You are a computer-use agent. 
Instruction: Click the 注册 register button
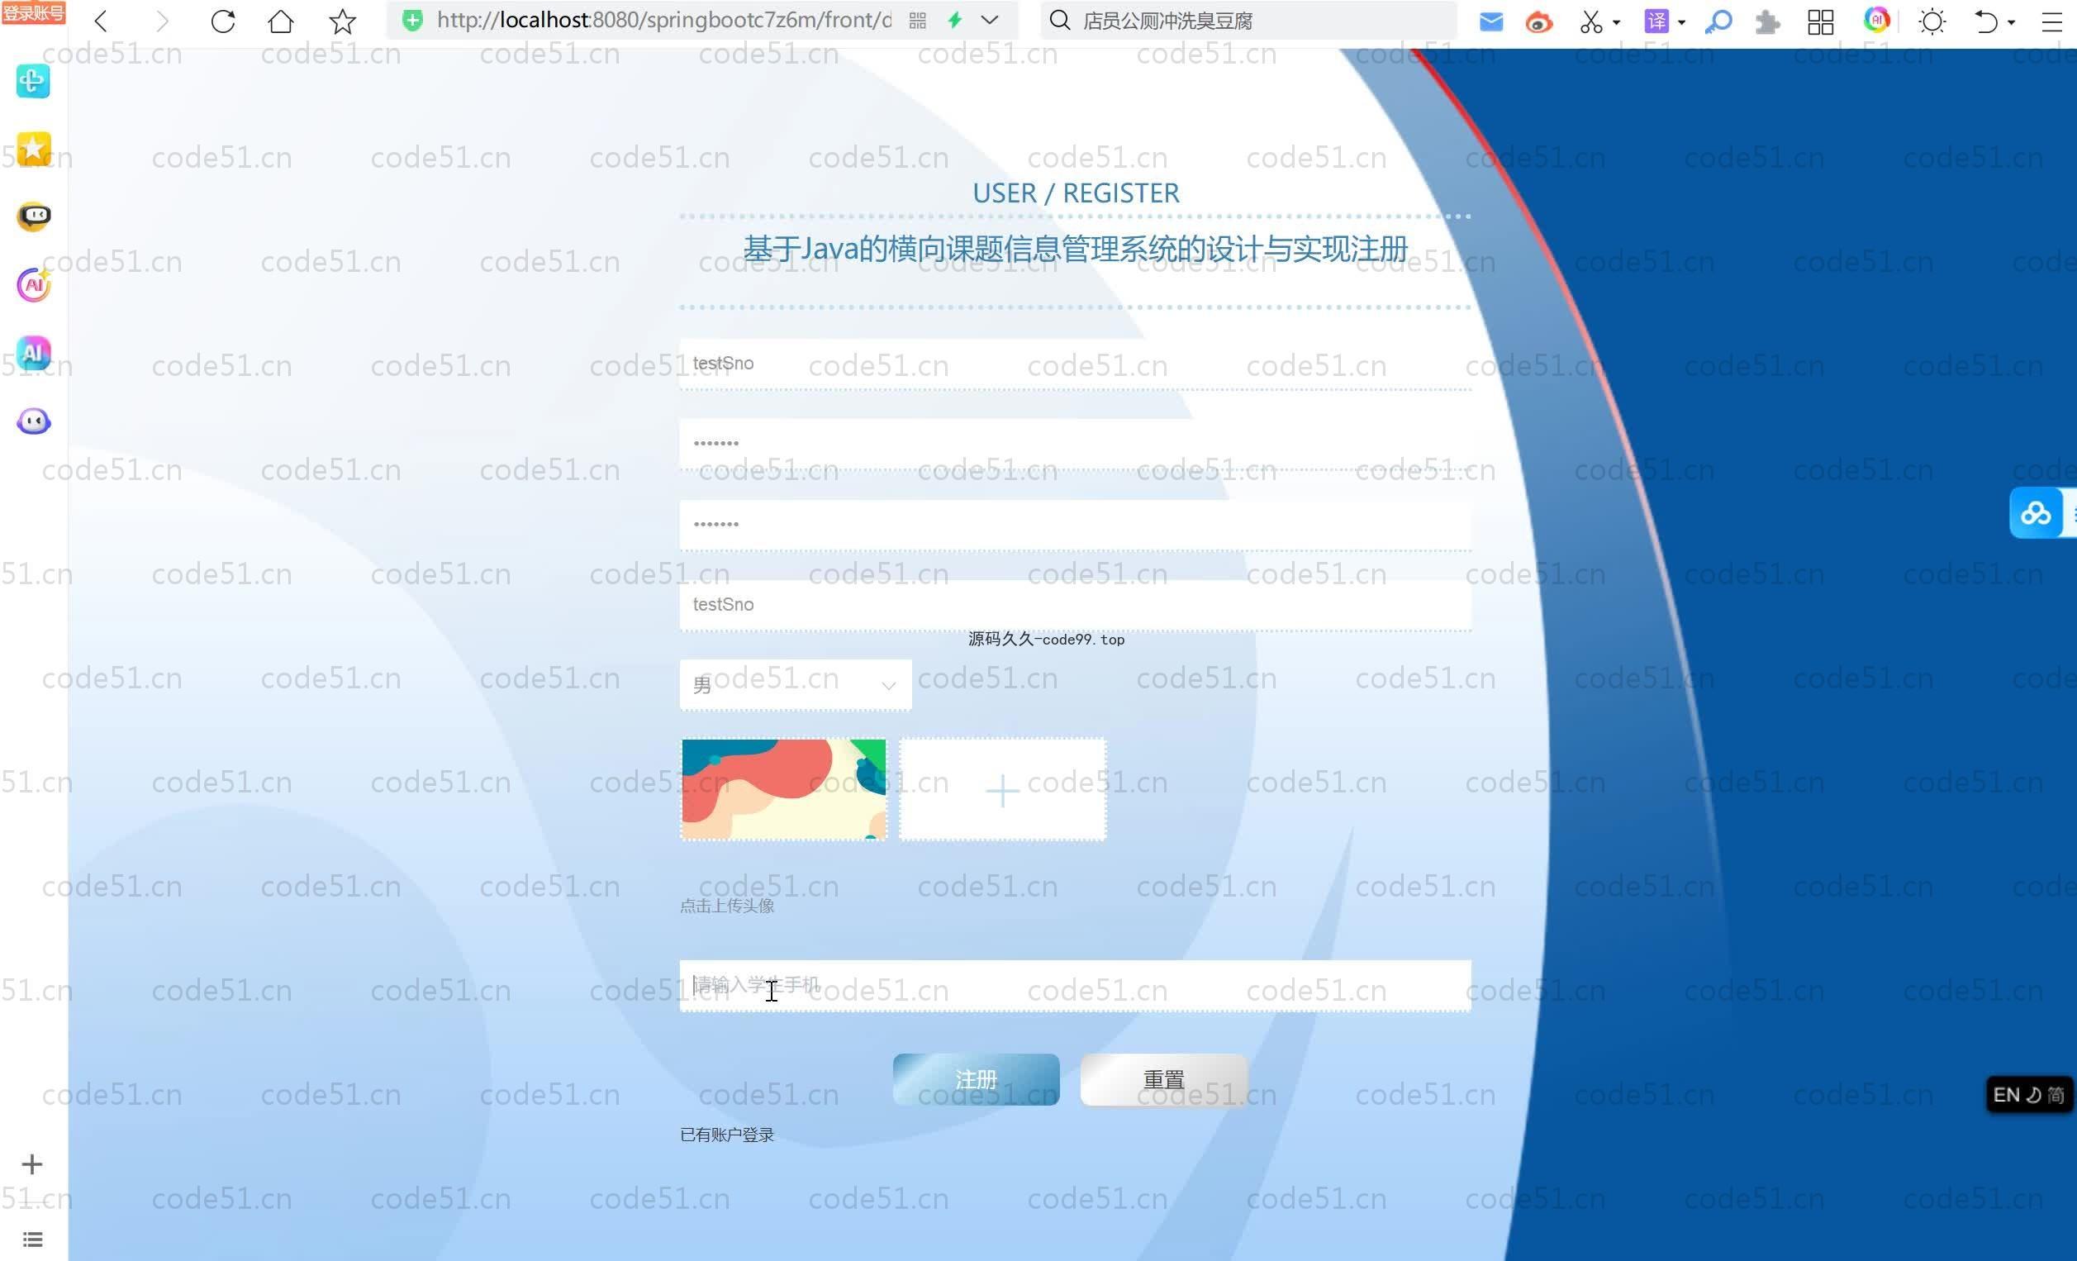(976, 1079)
